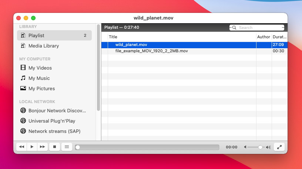Select Network streams (SAP) item
This screenshot has width=302, height=169.
[54, 131]
